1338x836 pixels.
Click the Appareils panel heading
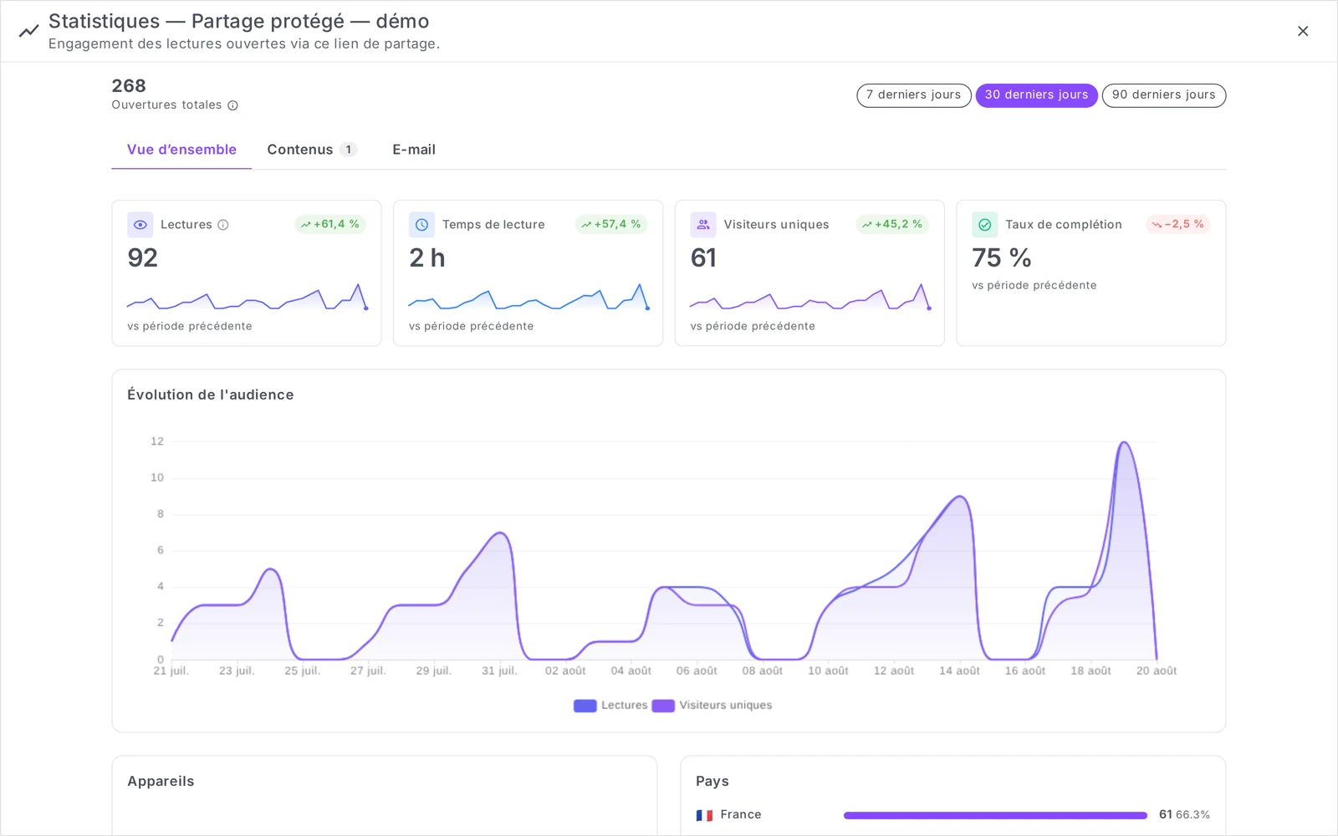pos(161,781)
